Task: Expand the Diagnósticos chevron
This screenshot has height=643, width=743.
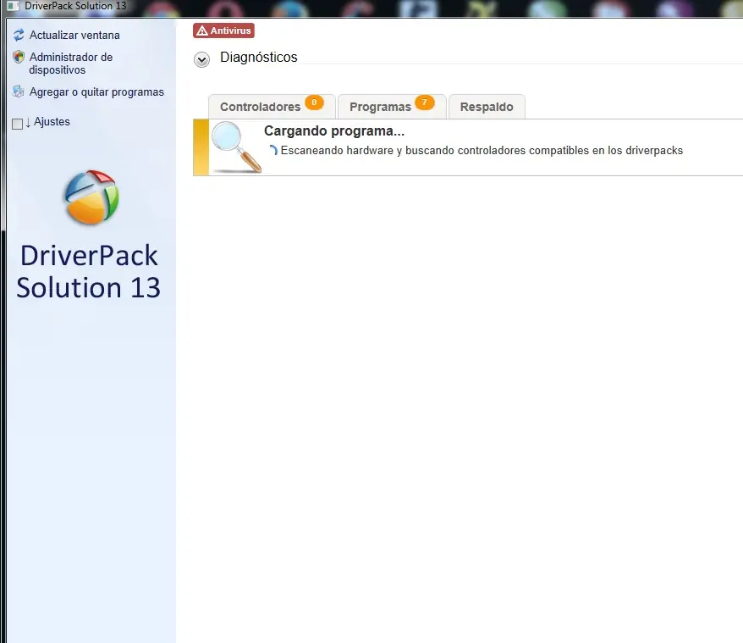Action: point(202,60)
